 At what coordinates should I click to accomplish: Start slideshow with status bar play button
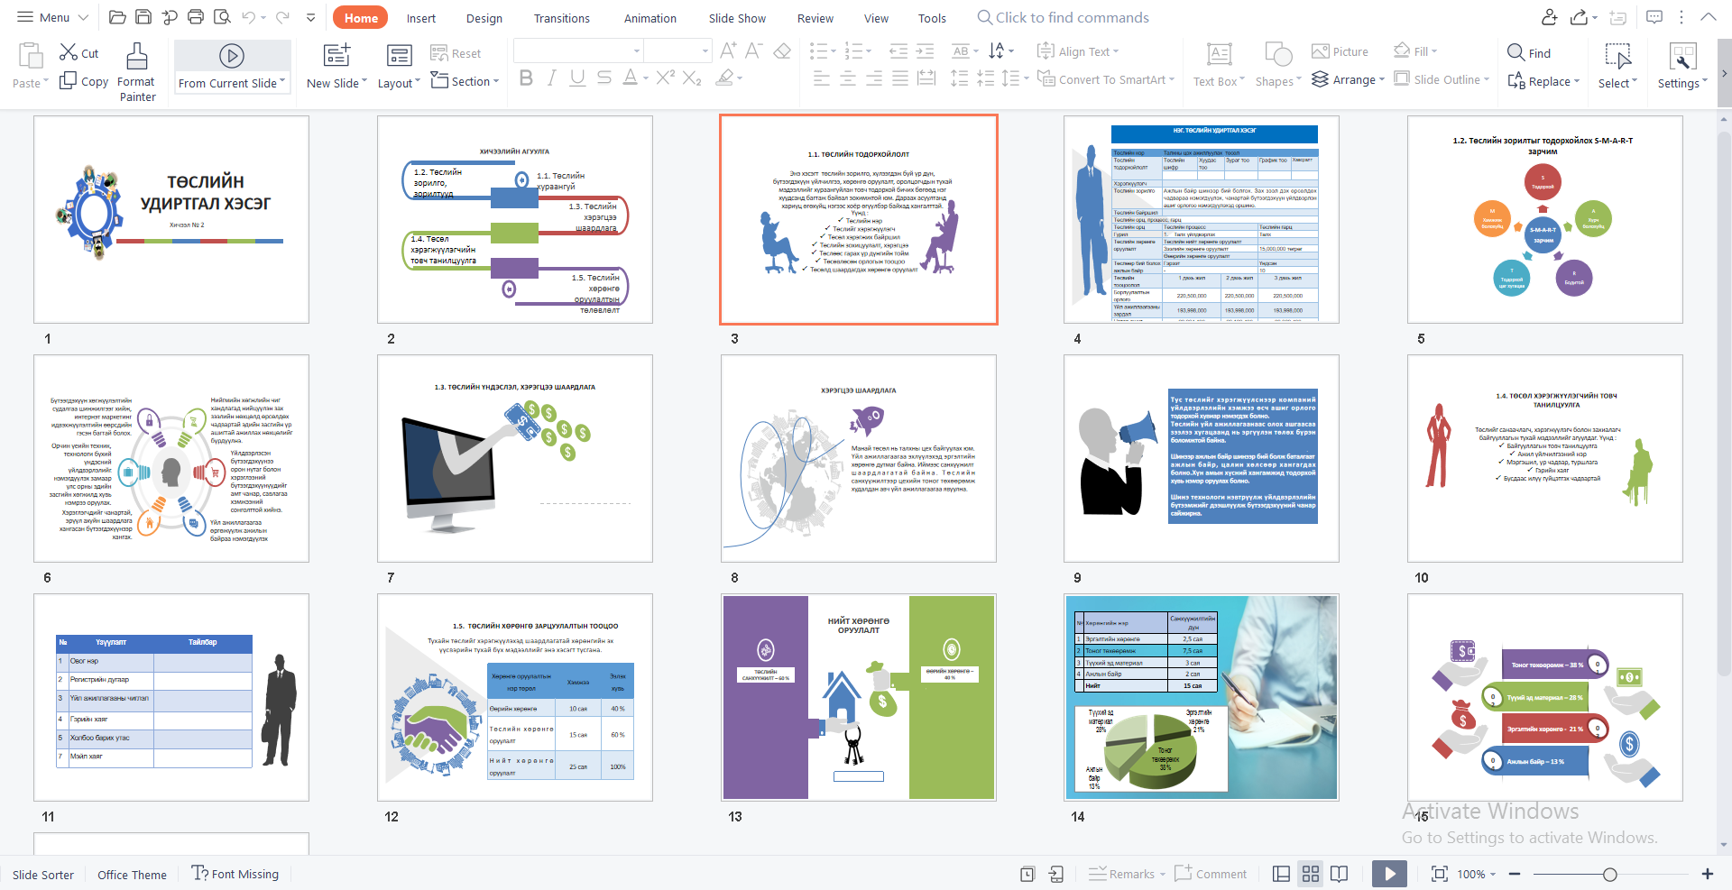point(1390,874)
